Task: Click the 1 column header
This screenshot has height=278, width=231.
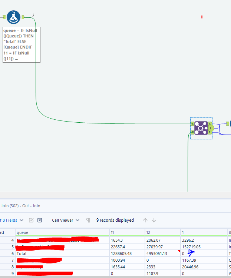Action: [x=204, y=232]
